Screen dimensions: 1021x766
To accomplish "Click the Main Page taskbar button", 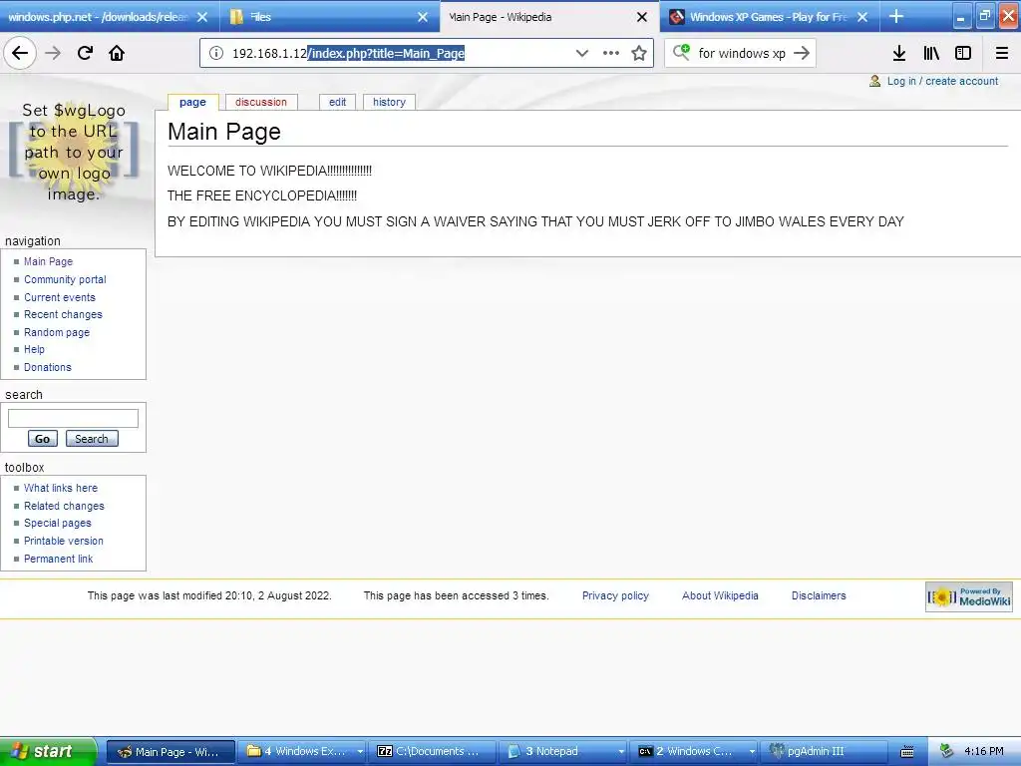I will point(170,752).
